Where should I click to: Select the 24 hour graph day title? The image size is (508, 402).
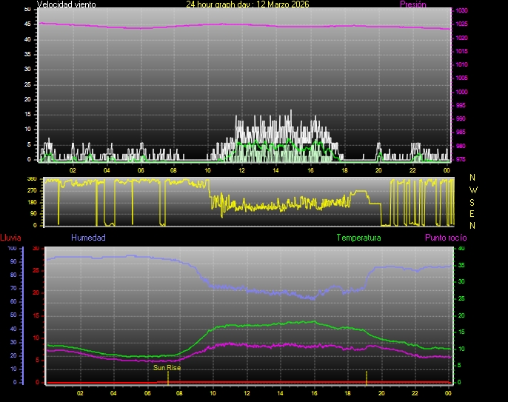247,4
